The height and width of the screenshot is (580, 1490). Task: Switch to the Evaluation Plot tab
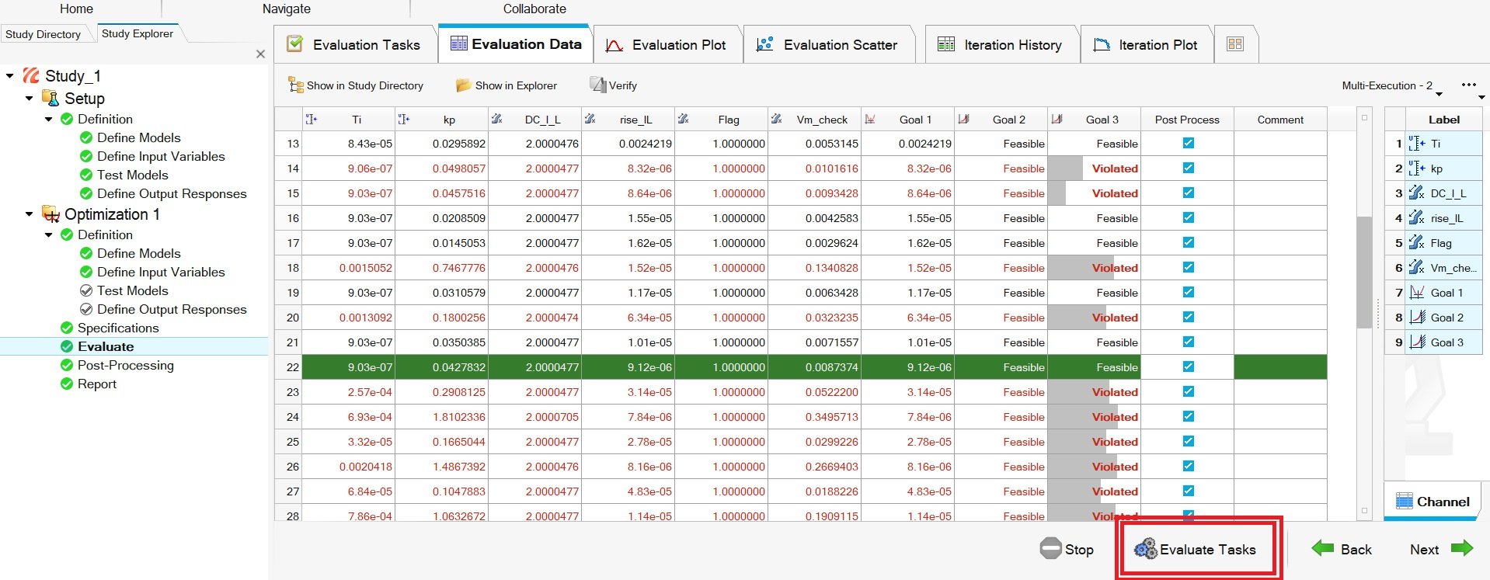coord(667,44)
